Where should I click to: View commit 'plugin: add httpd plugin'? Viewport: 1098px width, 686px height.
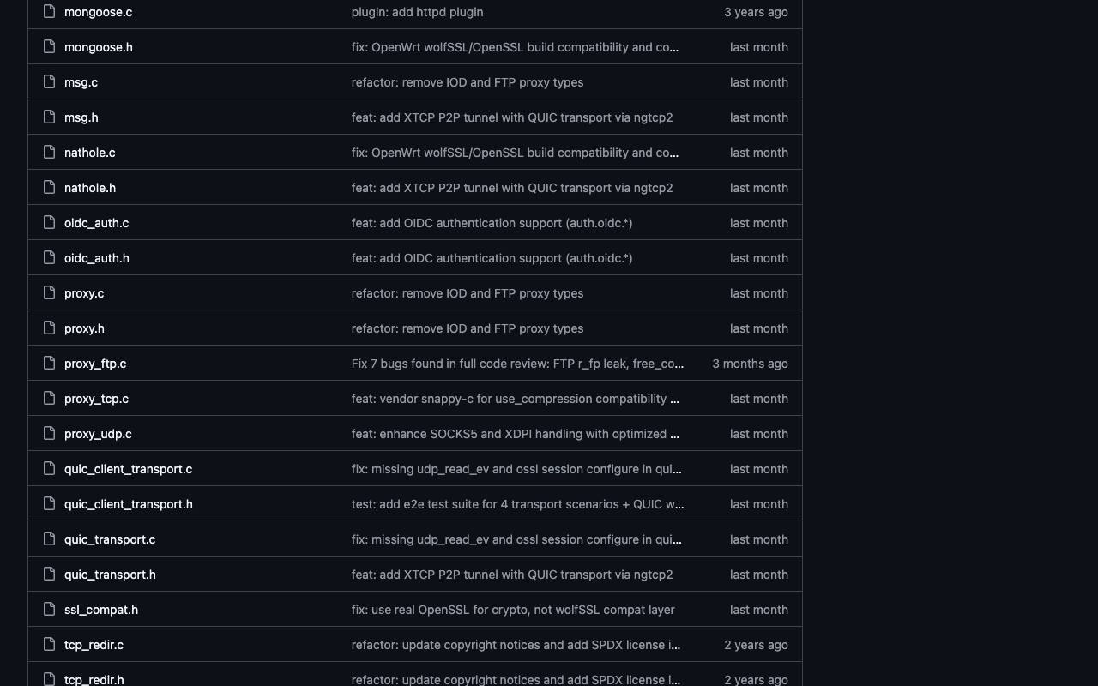417,12
